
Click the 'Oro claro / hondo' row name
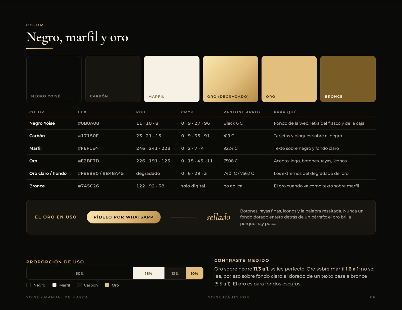point(48,173)
